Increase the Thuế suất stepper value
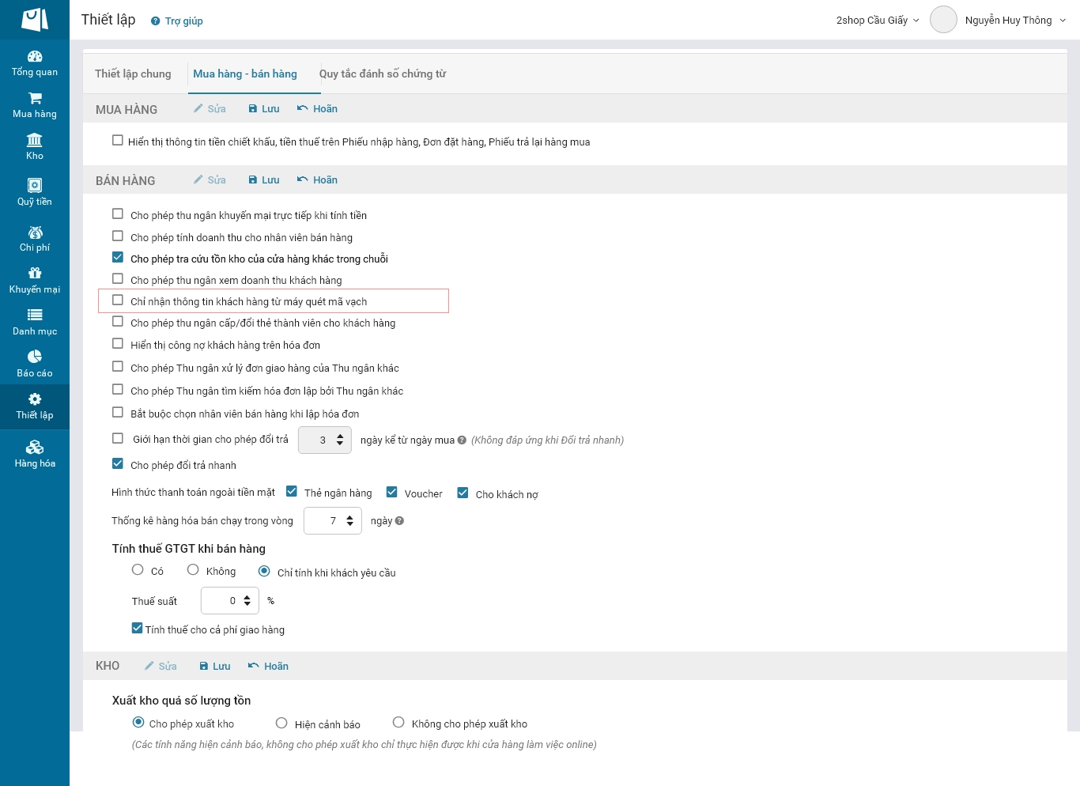The height and width of the screenshot is (786, 1080). [247, 597]
